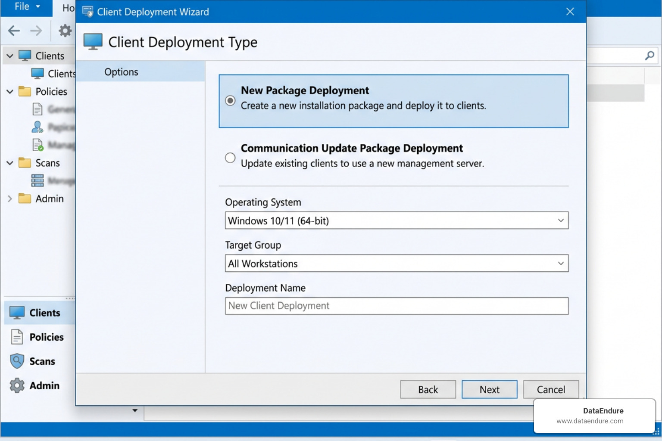This screenshot has height=441, width=662.
Task: Click the Clients folder monitor icon in tree
Action: point(25,56)
